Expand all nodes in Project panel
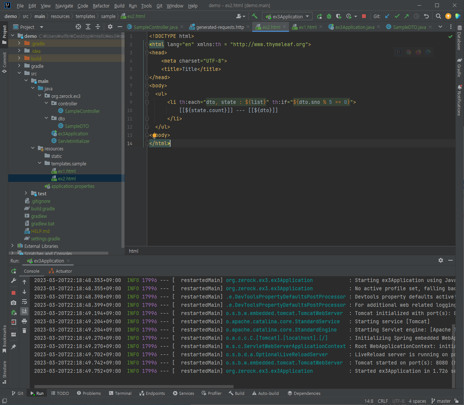The image size is (464, 405). (88, 27)
